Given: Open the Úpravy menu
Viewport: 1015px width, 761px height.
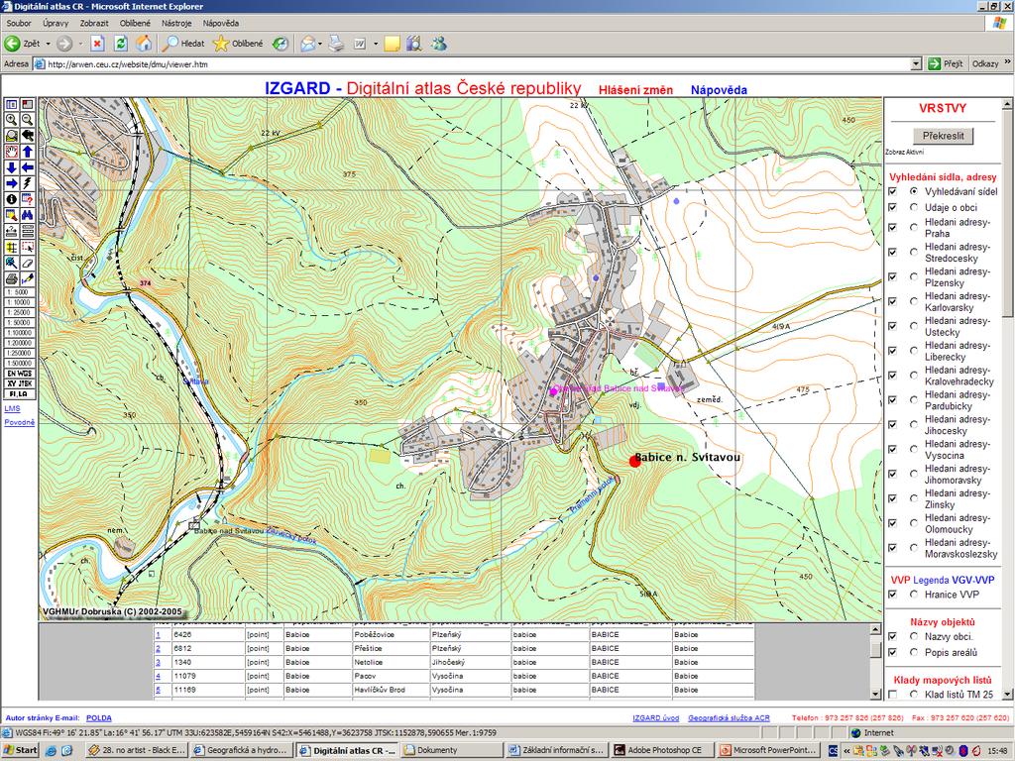Looking at the screenshot, I should click(x=56, y=24).
